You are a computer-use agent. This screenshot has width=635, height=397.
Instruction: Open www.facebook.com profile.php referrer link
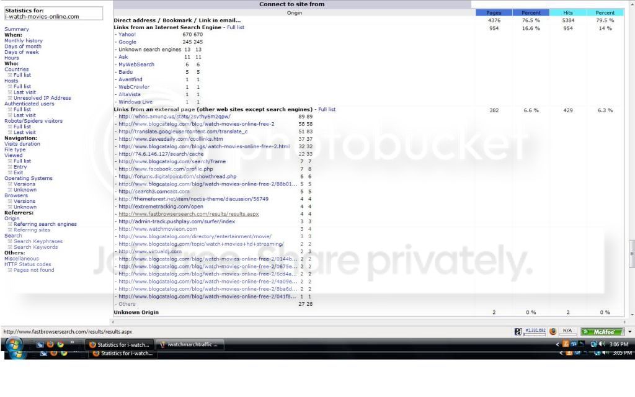point(166,169)
